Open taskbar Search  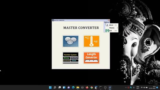55,87
